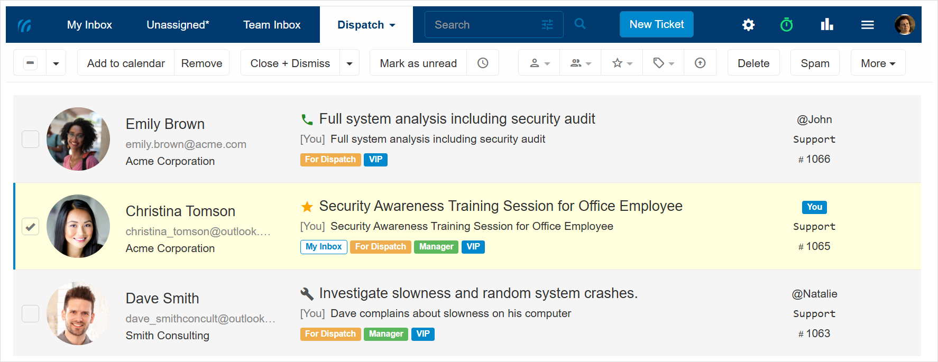
Task: Open the search filter options icon
Action: [547, 25]
